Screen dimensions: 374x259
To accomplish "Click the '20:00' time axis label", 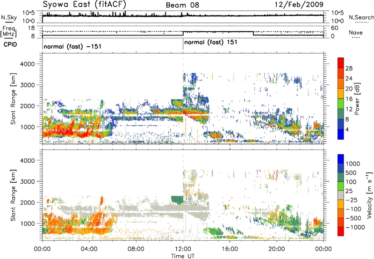I will [277, 249].
